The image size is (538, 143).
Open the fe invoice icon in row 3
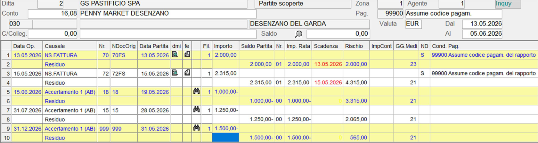click(x=187, y=73)
